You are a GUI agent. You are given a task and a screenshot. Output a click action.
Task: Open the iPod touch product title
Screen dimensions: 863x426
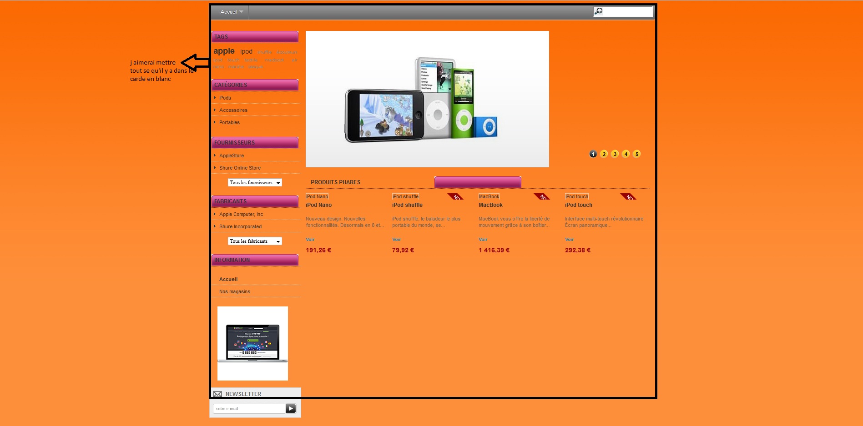[579, 205]
